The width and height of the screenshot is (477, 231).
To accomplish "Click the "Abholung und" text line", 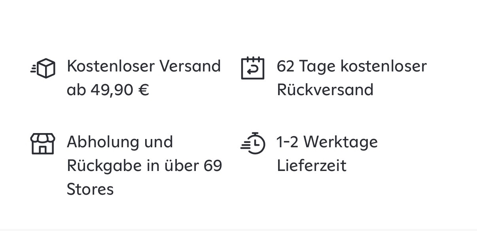I will (x=120, y=142).
